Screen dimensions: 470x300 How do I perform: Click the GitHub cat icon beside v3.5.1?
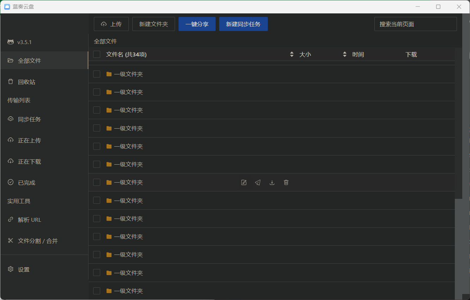click(x=11, y=42)
